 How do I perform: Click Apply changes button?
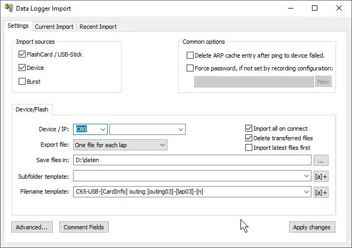[312, 227]
